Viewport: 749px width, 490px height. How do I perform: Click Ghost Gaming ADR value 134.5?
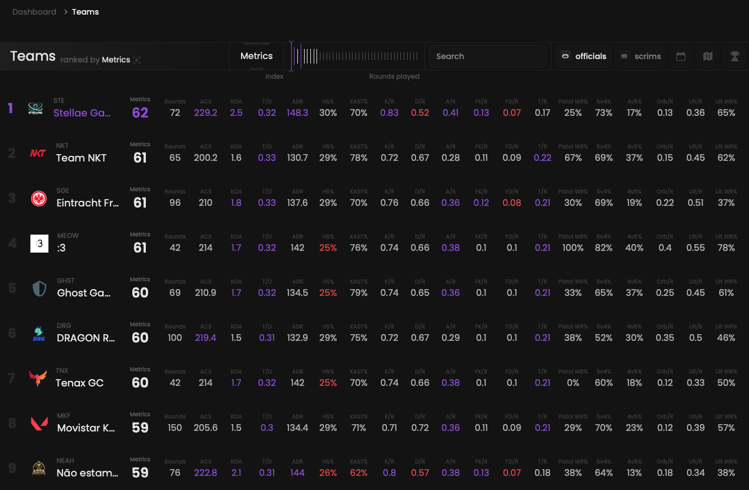coord(297,293)
